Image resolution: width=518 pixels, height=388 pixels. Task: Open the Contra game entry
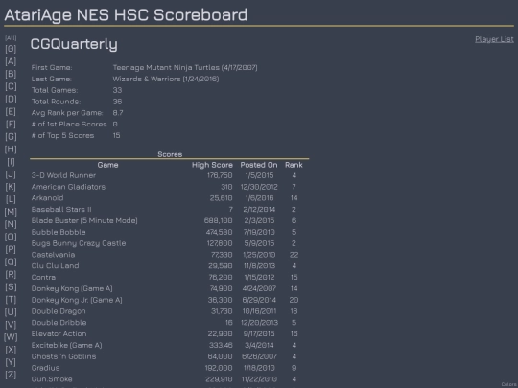pyautogui.click(x=43, y=278)
